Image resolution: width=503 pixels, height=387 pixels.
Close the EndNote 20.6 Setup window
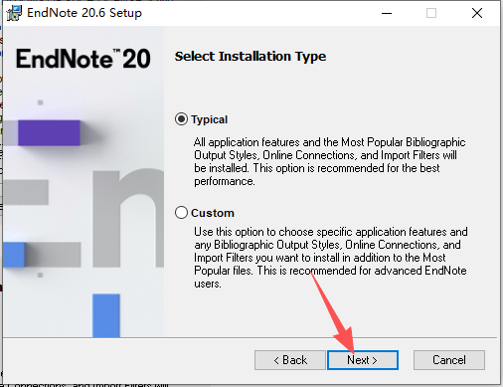(477, 13)
